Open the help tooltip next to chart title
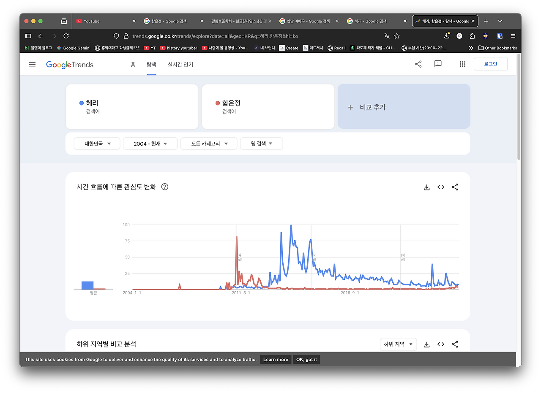541x393 pixels. pyautogui.click(x=164, y=187)
